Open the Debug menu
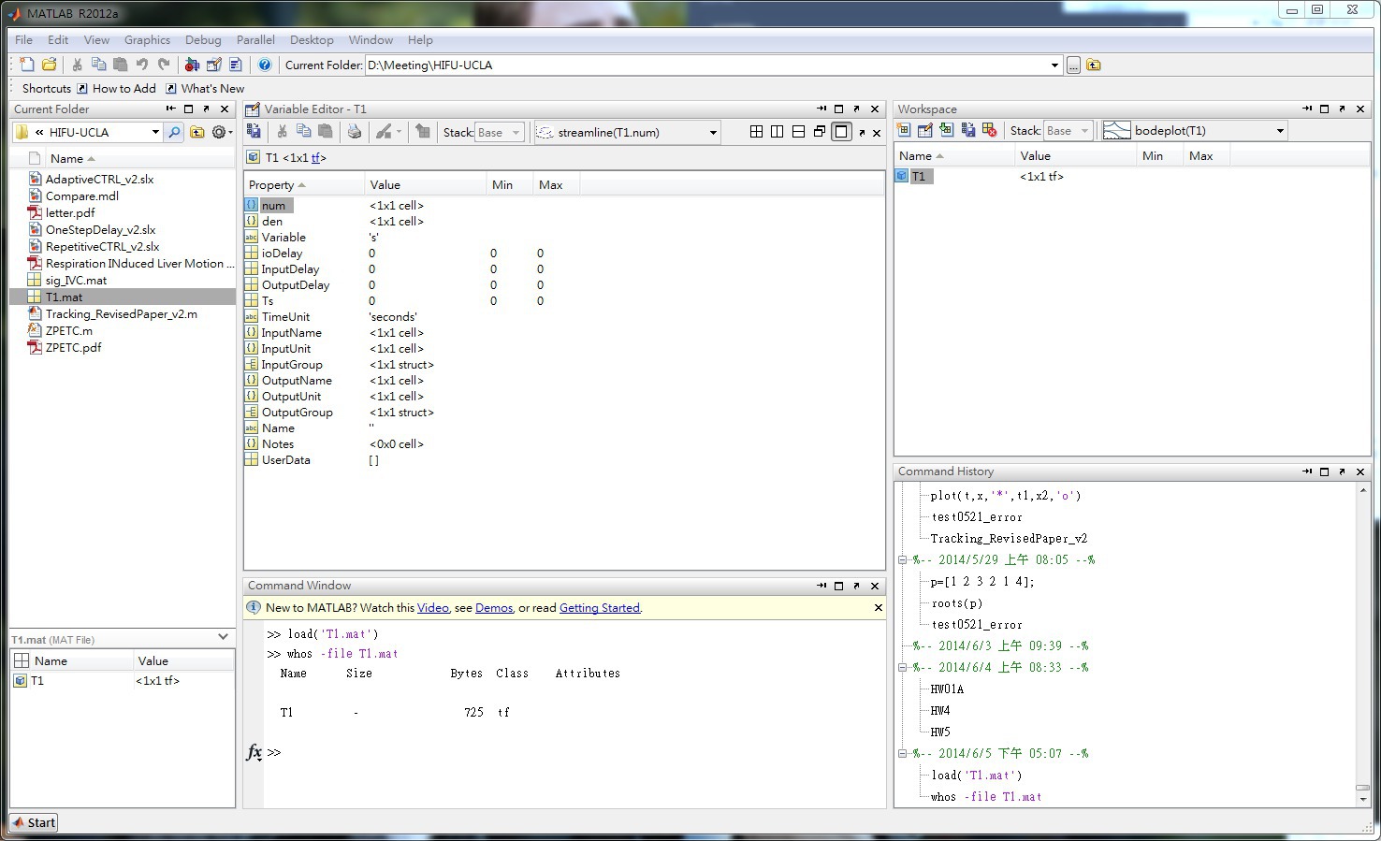Viewport: 1381px width, 841px height. pos(203,40)
